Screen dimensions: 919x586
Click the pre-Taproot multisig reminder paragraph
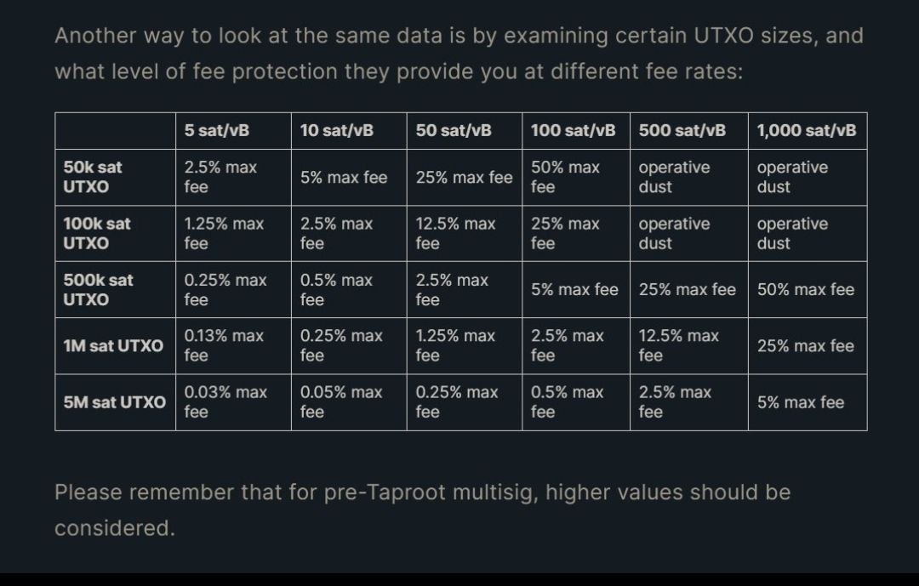tap(423, 509)
